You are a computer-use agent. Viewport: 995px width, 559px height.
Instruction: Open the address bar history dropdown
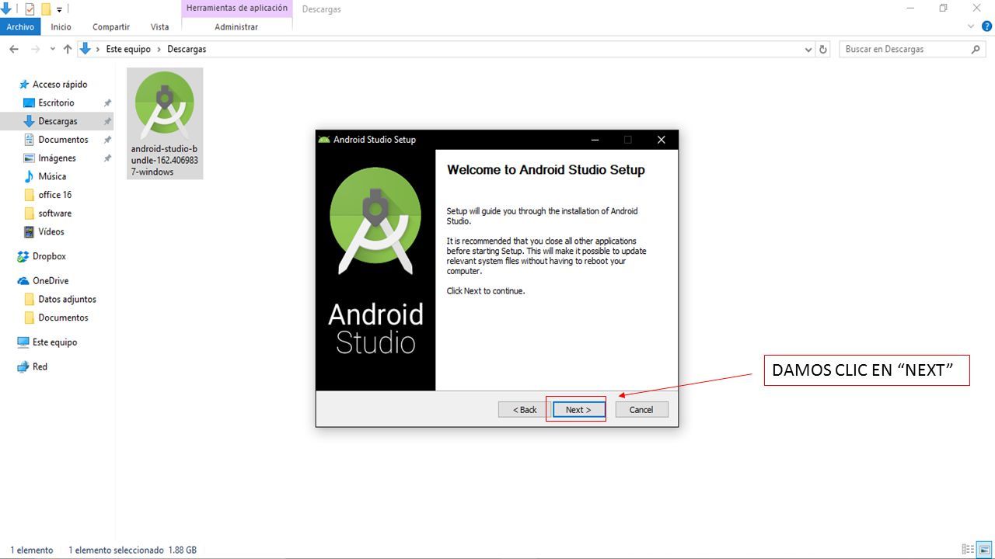(808, 49)
